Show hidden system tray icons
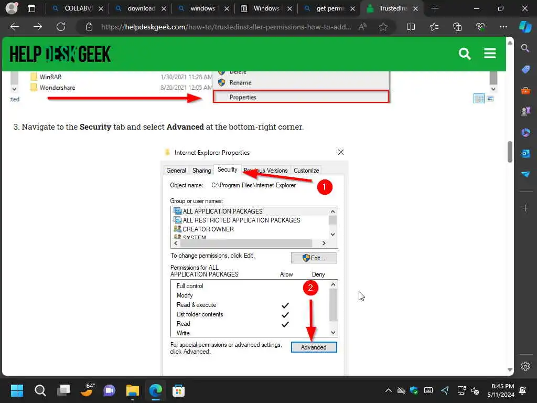 pyautogui.click(x=388, y=390)
